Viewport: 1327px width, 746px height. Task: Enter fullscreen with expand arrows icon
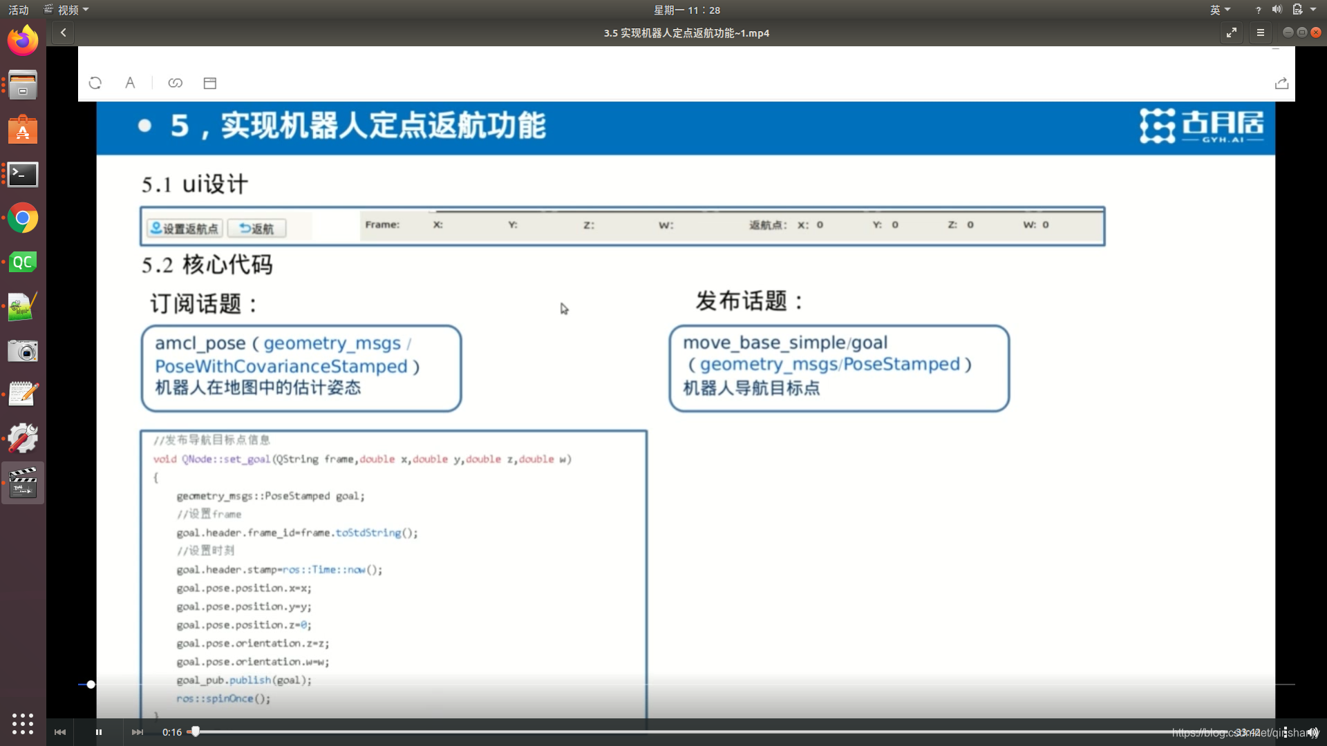point(1232,32)
